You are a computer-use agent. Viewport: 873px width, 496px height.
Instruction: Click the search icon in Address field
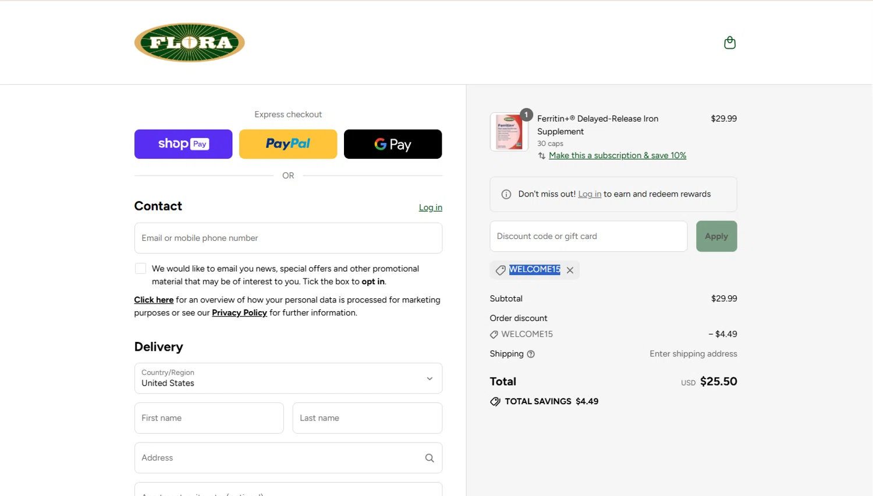coord(430,458)
